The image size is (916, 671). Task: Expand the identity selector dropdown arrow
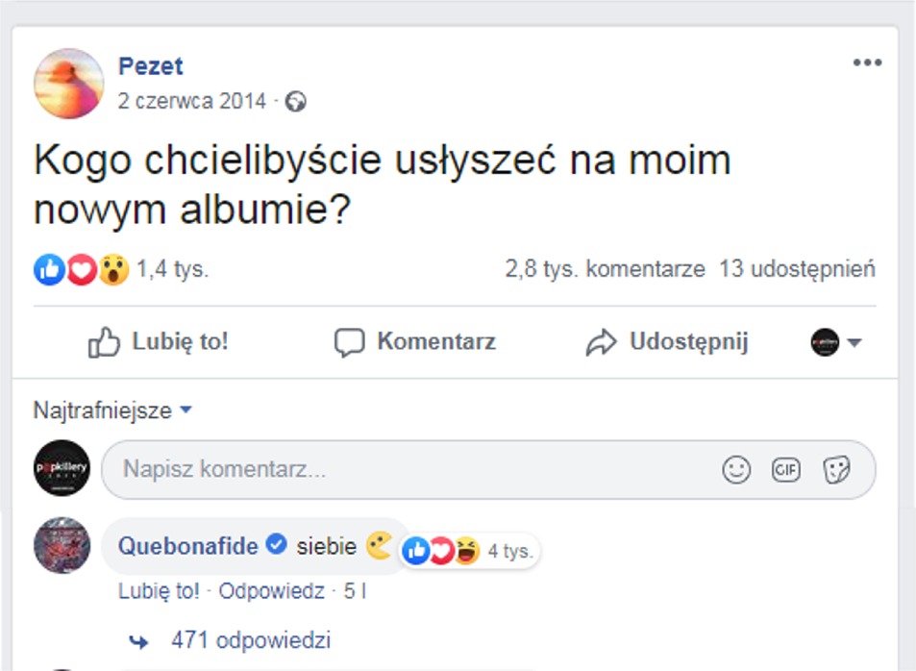tap(854, 343)
